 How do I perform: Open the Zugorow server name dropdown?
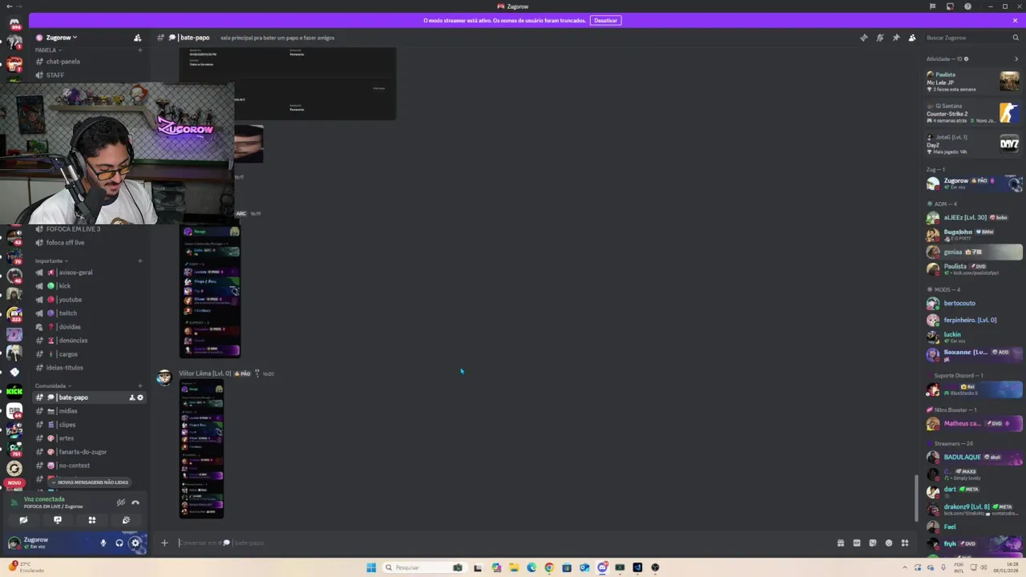[x=62, y=38]
